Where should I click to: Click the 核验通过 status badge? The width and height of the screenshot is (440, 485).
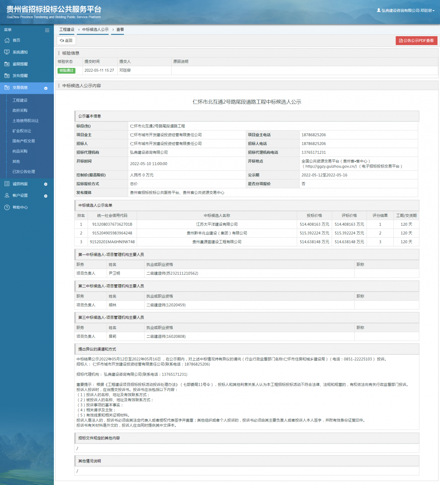point(66,70)
